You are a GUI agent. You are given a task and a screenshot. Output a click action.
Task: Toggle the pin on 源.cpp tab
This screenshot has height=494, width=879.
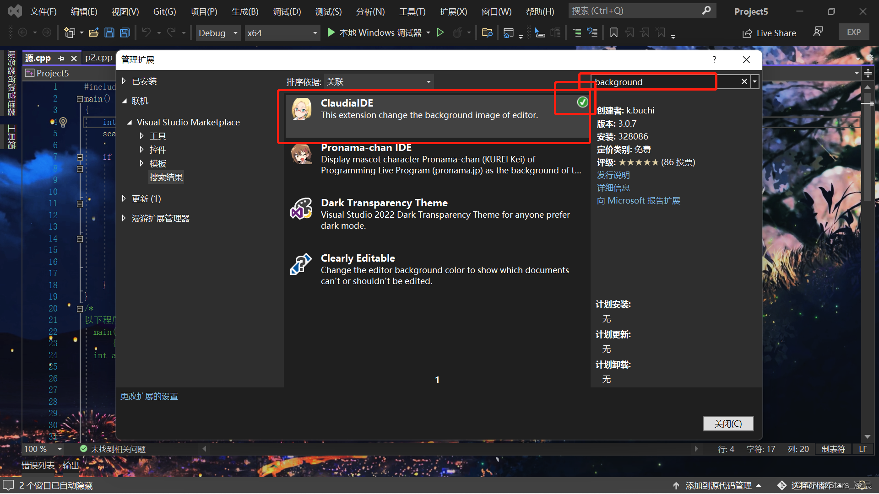[x=61, y=59]
